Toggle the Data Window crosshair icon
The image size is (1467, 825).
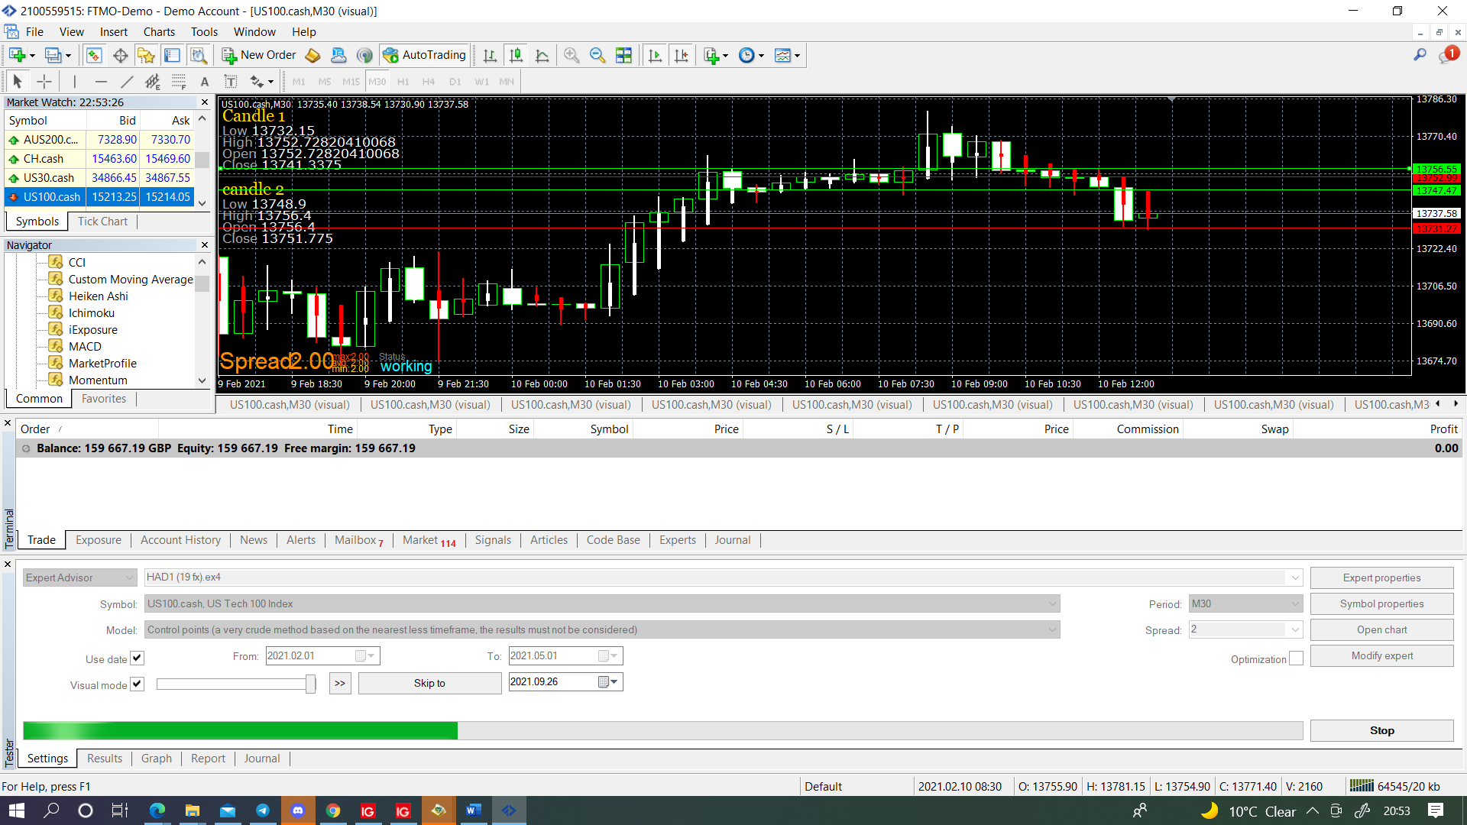120,55
